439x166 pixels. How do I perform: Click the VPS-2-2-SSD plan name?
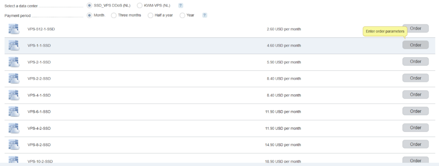39,79
